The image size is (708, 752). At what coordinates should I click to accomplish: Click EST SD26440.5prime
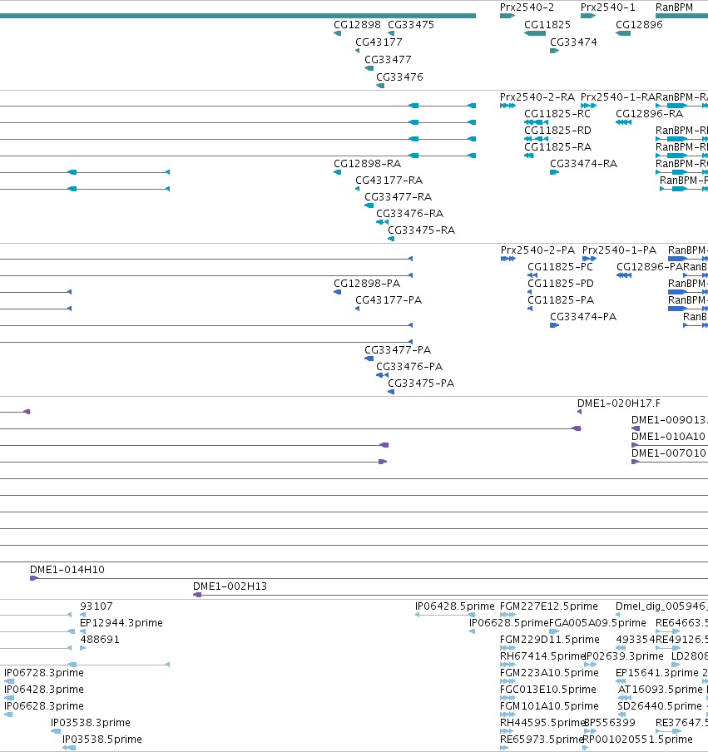click(660, 706)
